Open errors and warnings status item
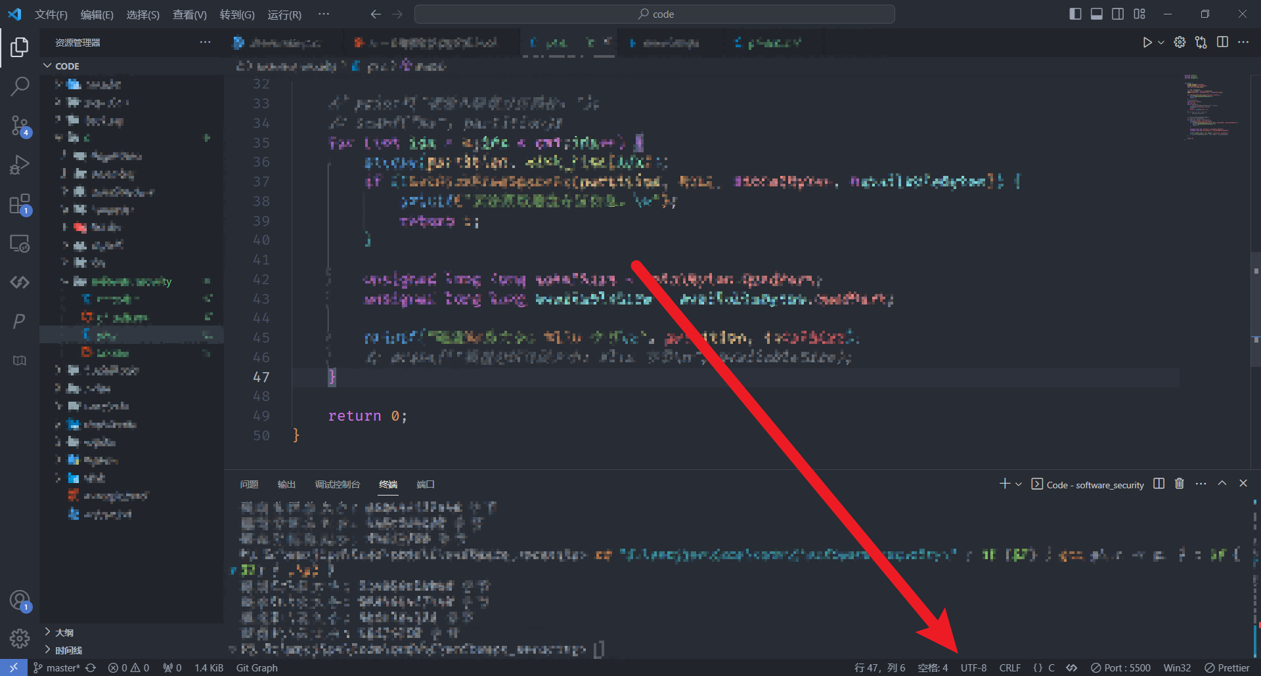The height and width of the screenshot is (676, 1261). click(x=129, y=667)
